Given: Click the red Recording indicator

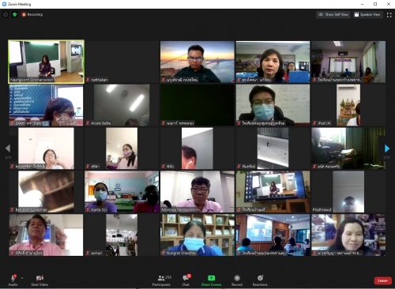Looking at the screenshot, I should point(32,15).
